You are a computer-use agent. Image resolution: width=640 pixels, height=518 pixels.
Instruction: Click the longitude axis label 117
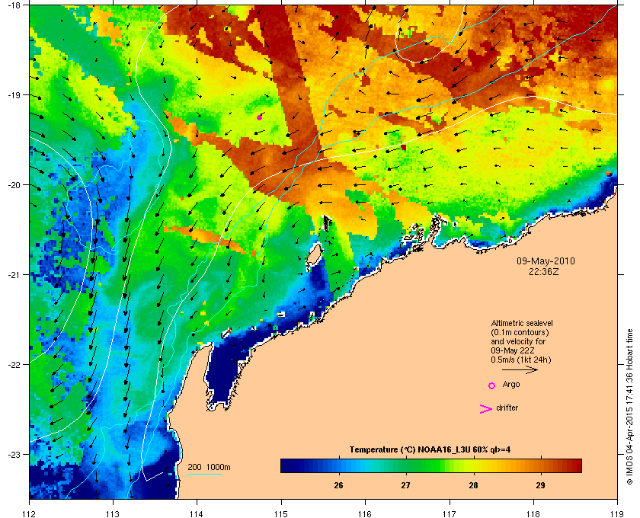[450, 513]
